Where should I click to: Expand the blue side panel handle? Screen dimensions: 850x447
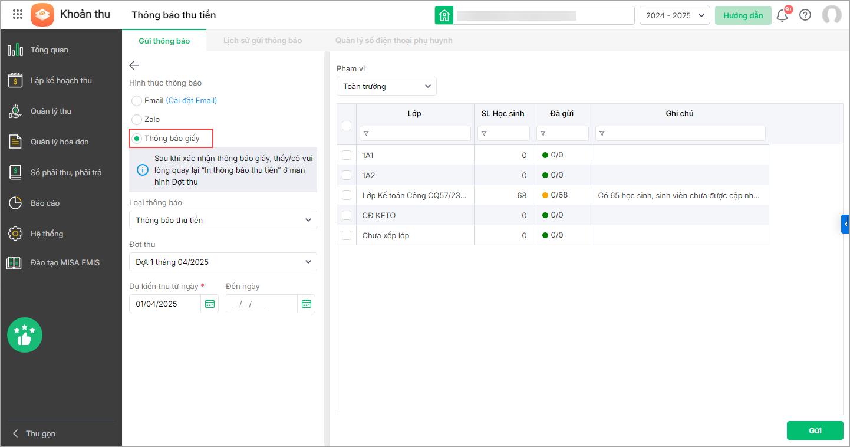point(846,224)
